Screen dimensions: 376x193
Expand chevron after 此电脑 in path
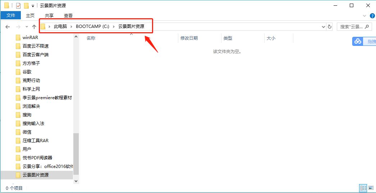point(72,26)
